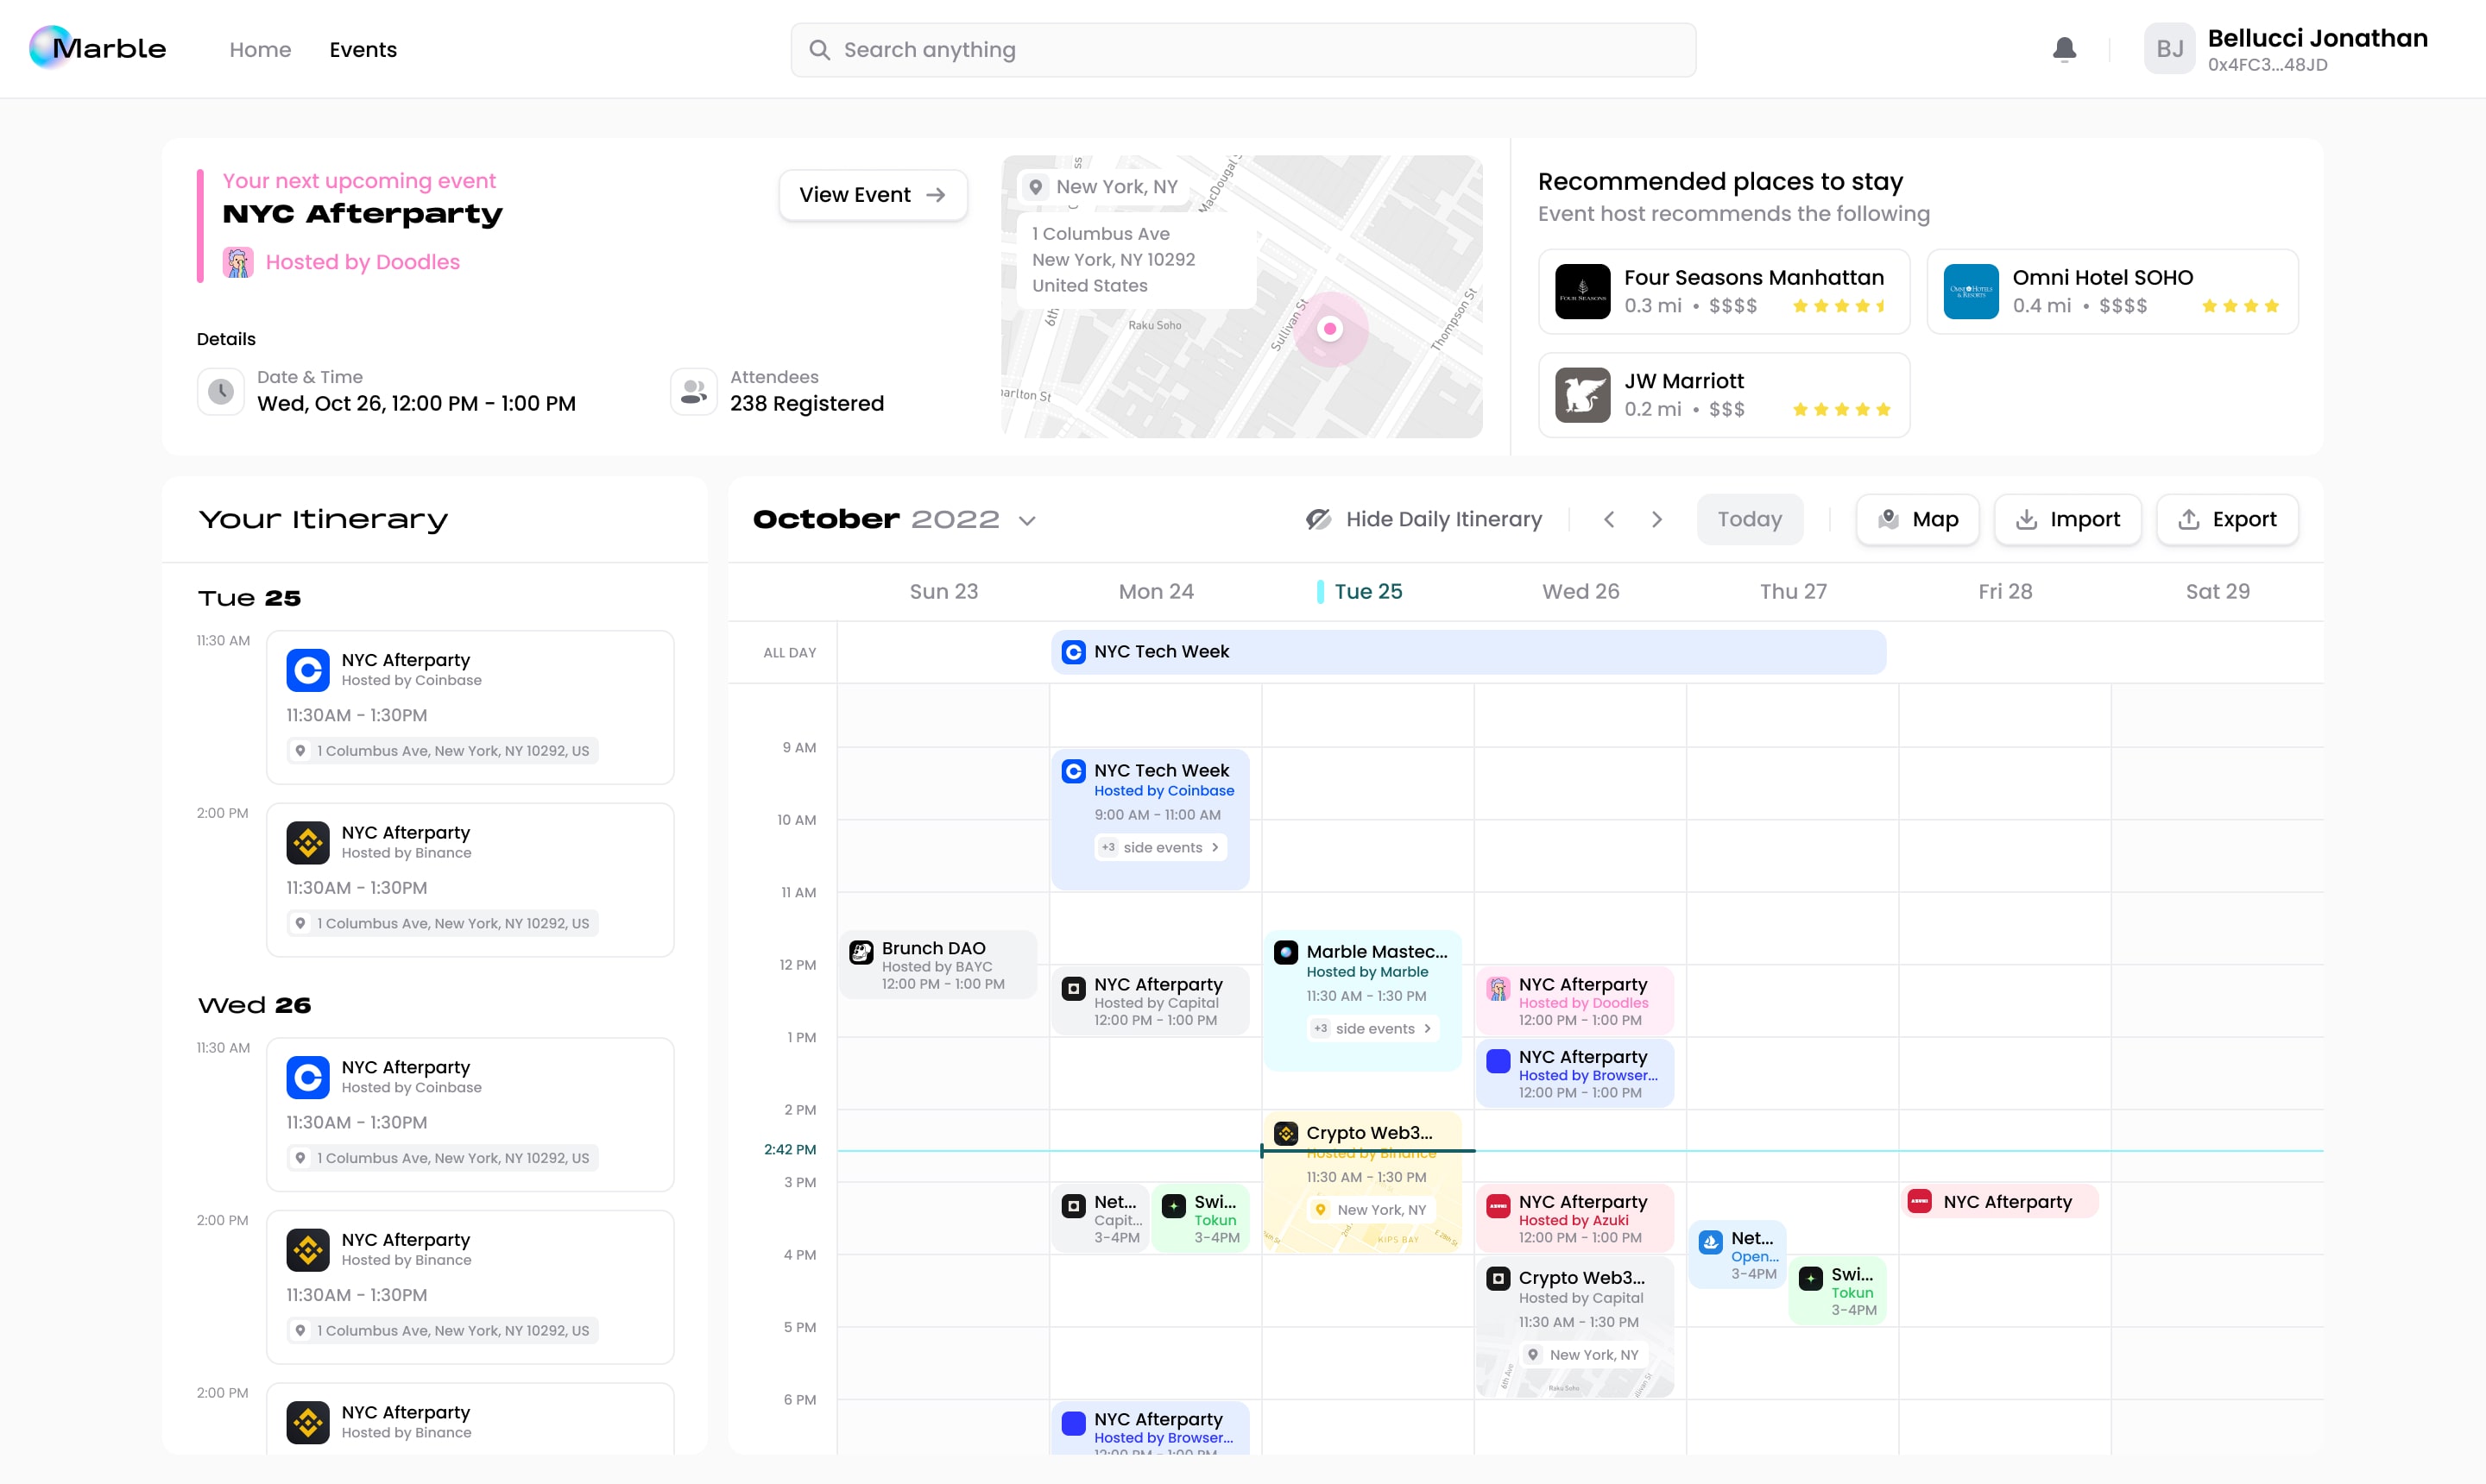Open the October 2022 month dropdown
The image size is (2486, 1484).
[x=1026, y=520]
